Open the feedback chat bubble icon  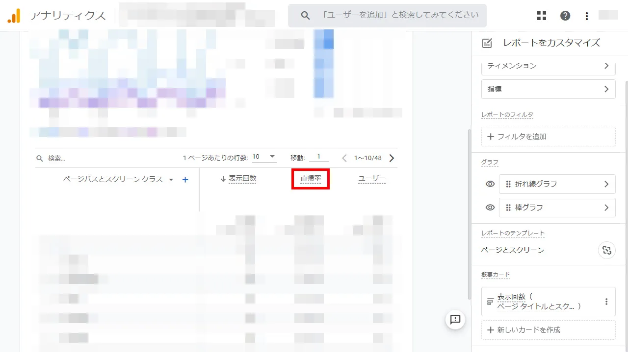[455, 320]
